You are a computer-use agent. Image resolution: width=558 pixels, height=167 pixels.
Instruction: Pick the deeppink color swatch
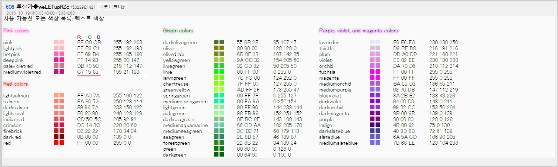pos(59,60)
